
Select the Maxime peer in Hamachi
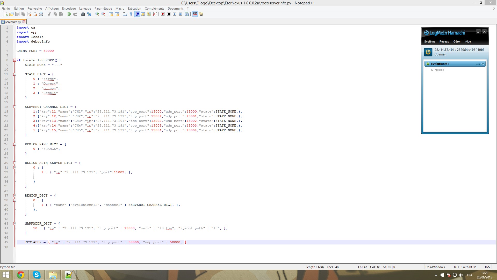tap(439, 70)
